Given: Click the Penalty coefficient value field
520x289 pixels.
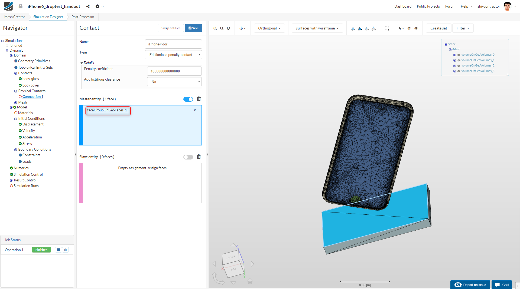Looking at the screenshot, I should pyautogui.click(x=174, y=71).
